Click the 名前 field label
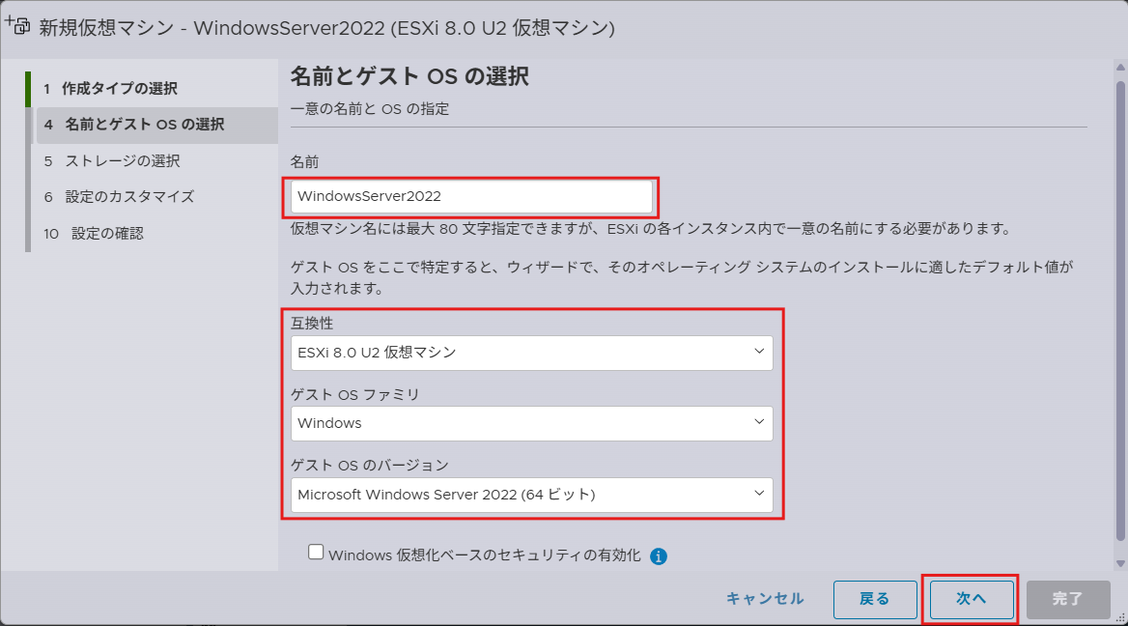 (x=304, y=162)
